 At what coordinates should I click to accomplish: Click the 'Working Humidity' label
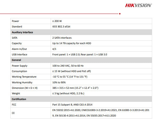[x=22, y=83]
